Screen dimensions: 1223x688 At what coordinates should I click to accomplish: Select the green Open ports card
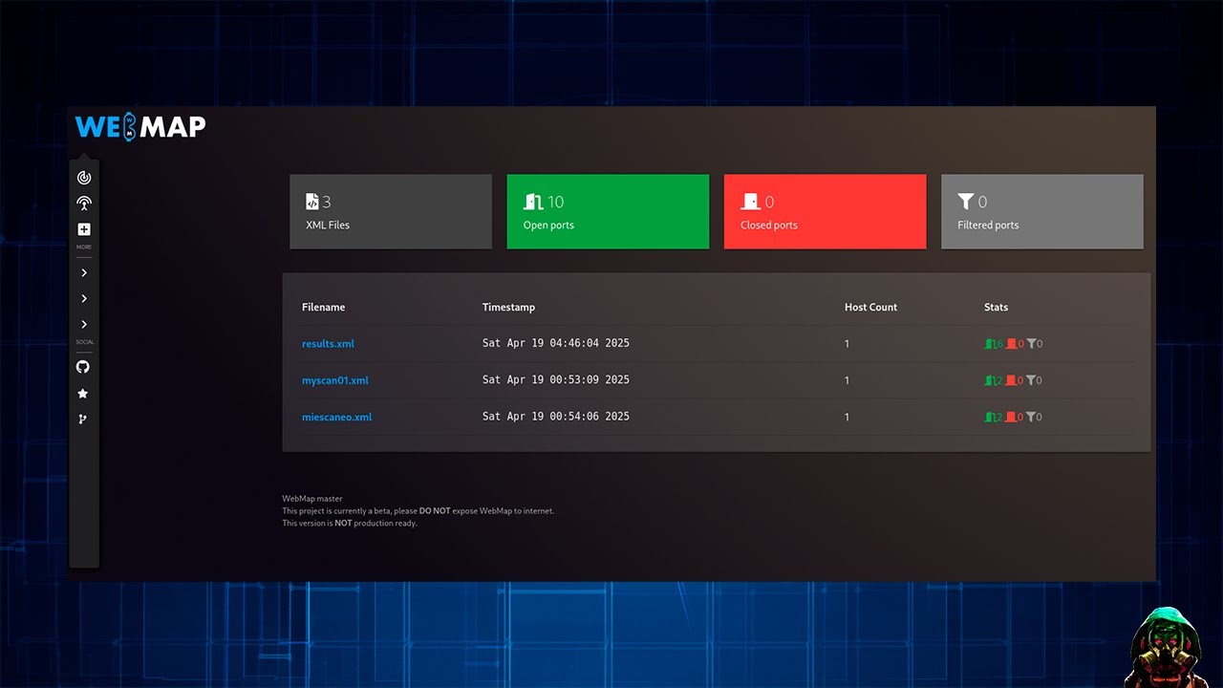pos(608,211)
